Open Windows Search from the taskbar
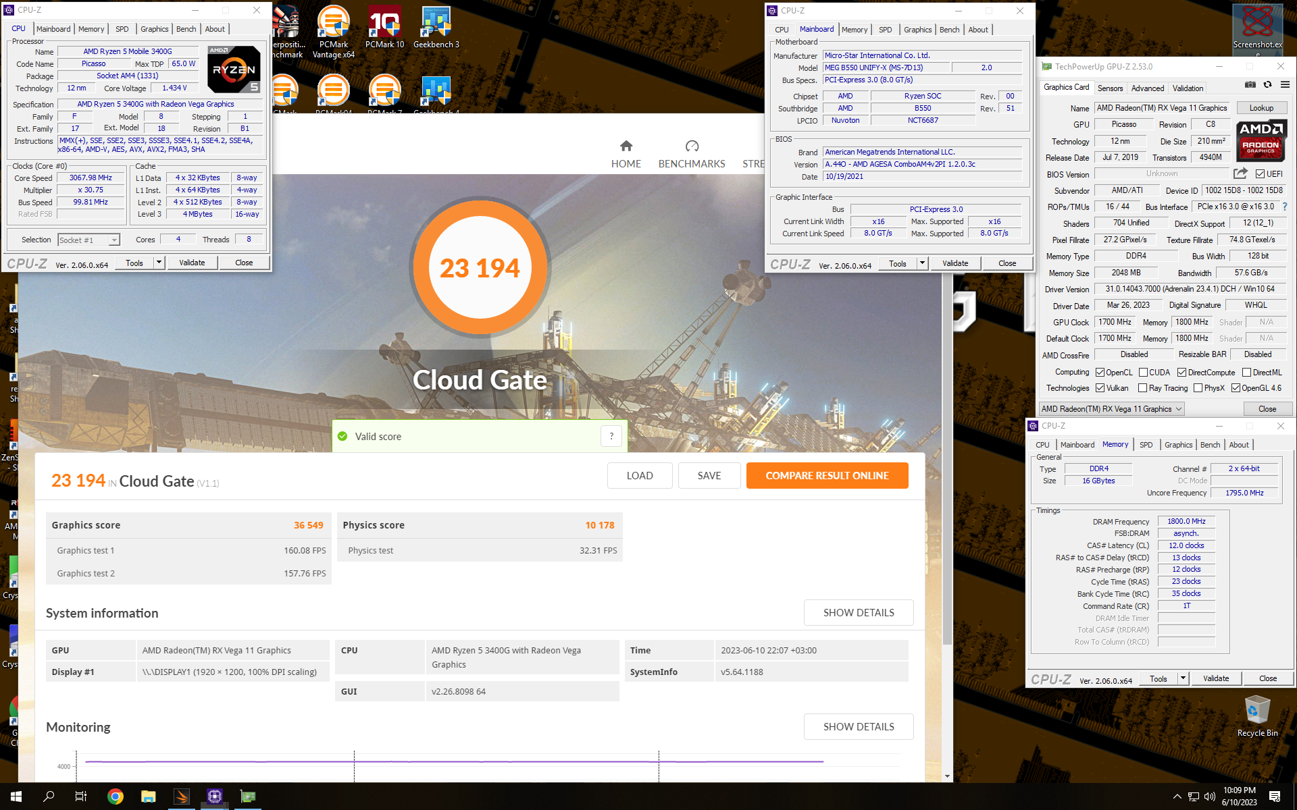 point(49,796)
